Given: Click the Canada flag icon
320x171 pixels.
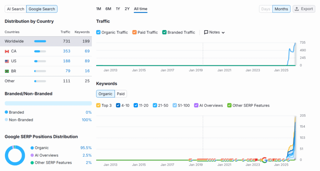Looking at the screenshot, I should (x=7, y=51).
